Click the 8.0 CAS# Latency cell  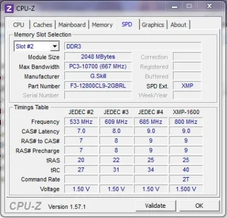click(116, 131)
